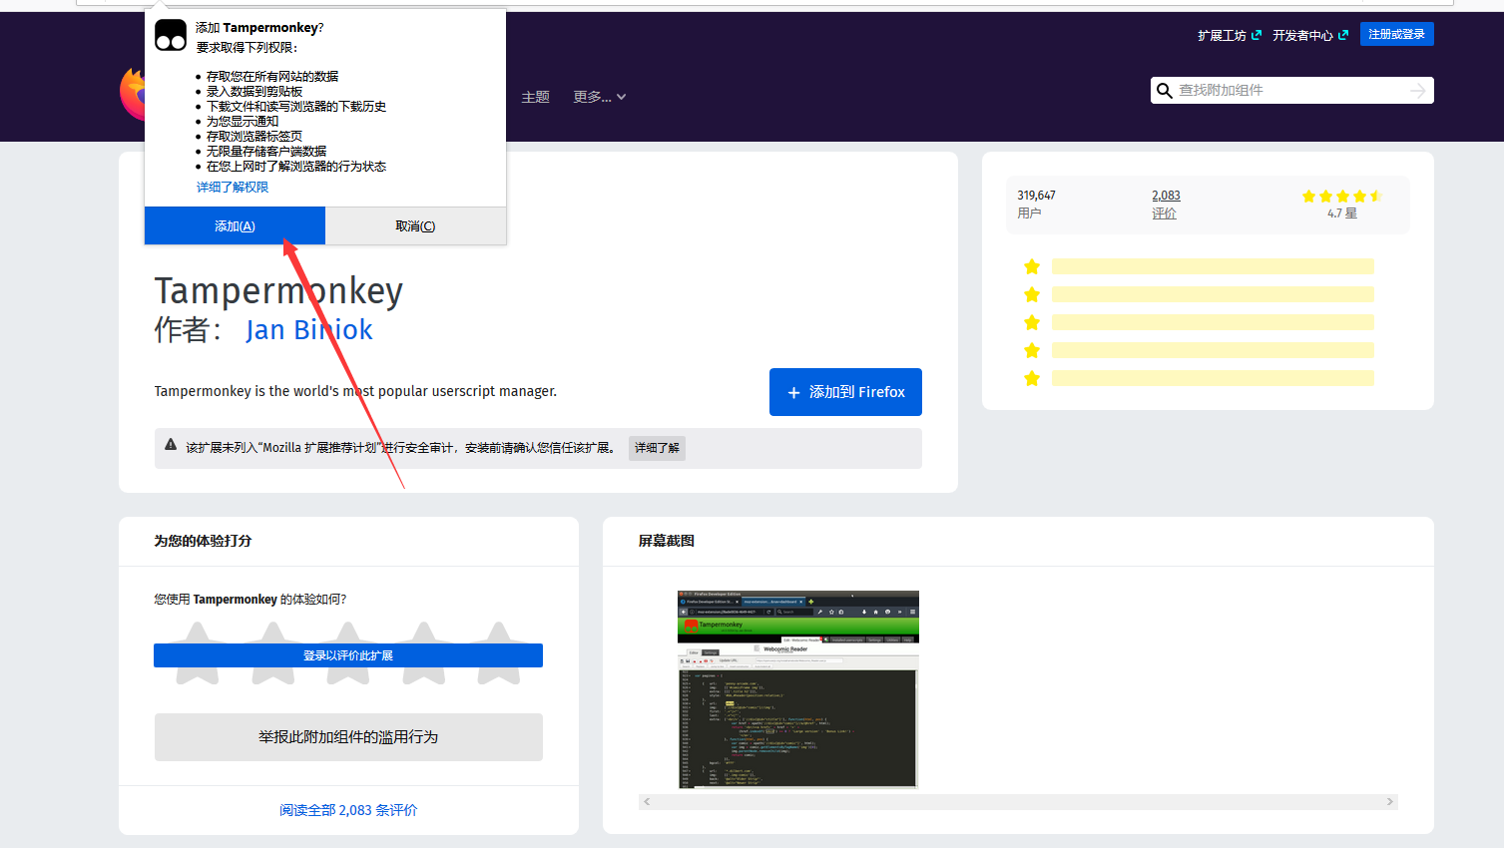Click the yellow star rating next to 4.7 星
1504x848 pixels.
1341,197
